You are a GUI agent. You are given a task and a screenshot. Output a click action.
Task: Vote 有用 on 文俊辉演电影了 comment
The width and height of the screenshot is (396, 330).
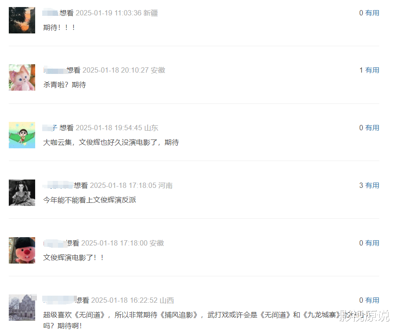[372, 243]
